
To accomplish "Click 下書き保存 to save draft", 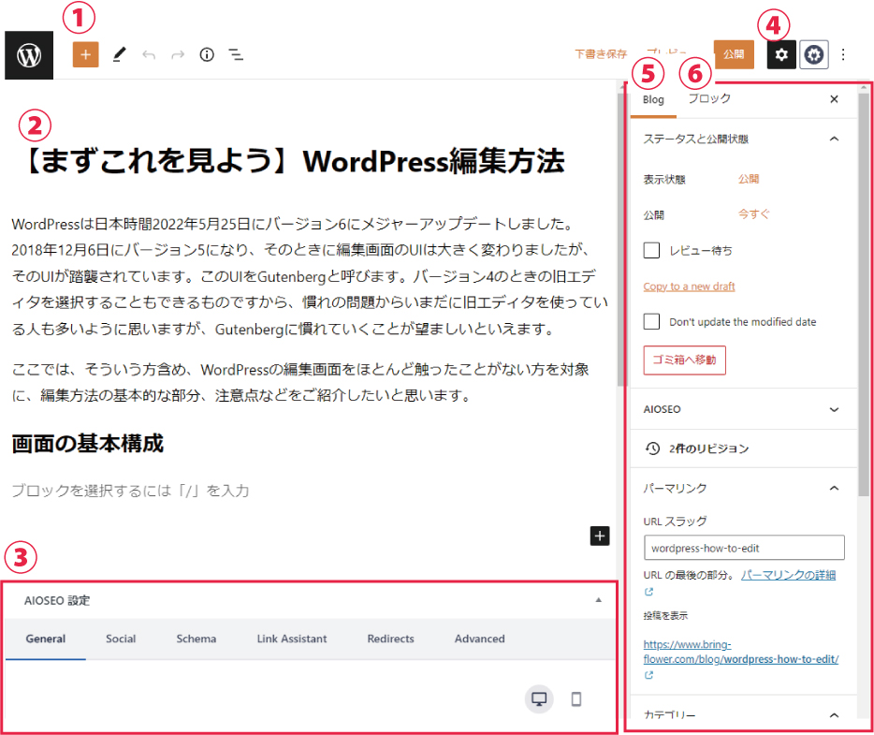I will [601, 54].
